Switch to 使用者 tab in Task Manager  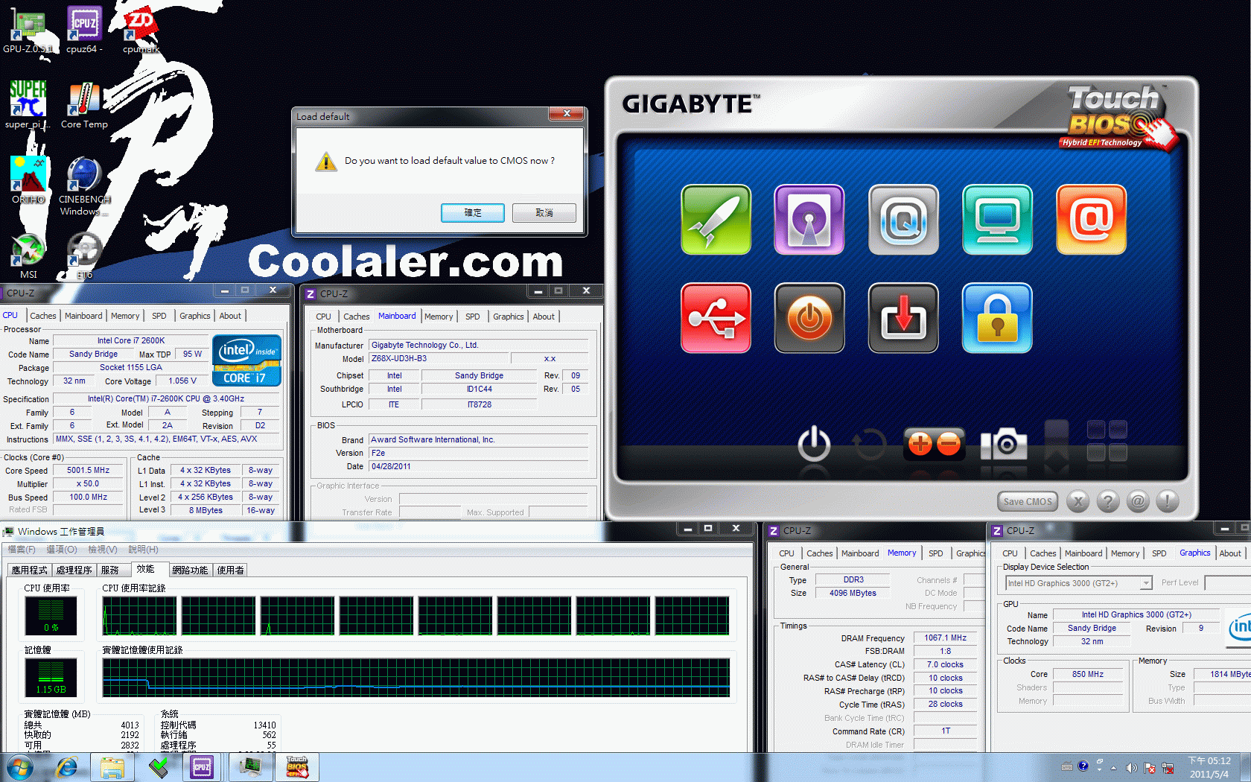tap(231, 570)
